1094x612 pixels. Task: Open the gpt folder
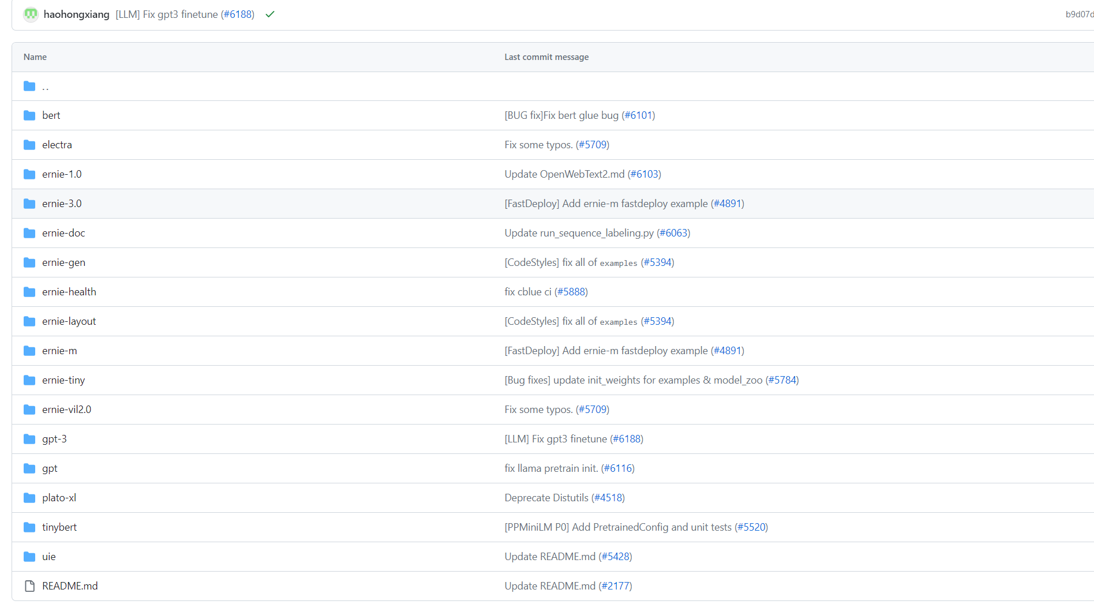pyautogui.click(x=50, y=468)
